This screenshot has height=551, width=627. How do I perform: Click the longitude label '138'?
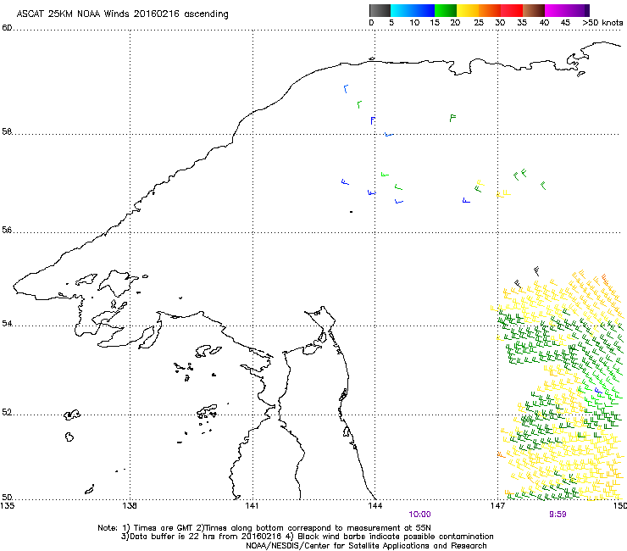pos(130,505)
